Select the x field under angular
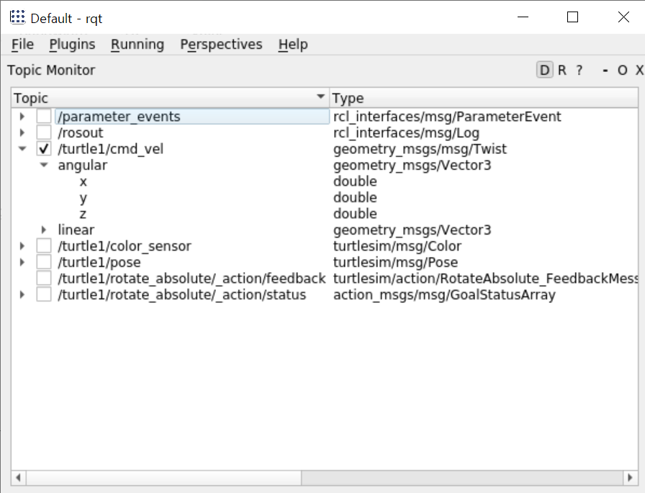Viewport: 645px width, 493px height. (83, 181)
